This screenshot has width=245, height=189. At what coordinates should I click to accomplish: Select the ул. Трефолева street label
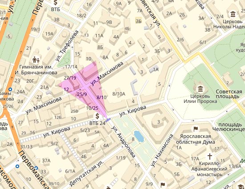pos(67,46)
